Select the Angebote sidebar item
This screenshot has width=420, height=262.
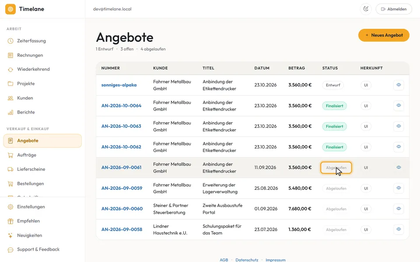point(42,141)
